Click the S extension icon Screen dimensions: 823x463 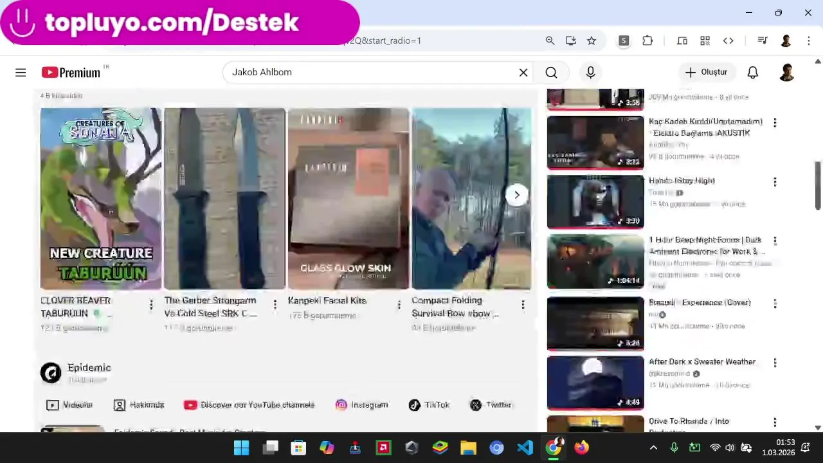click(x=623, y=41)
